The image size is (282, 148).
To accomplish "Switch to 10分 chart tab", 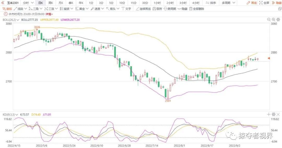I will pyautogui.click(x=122, y=3).
